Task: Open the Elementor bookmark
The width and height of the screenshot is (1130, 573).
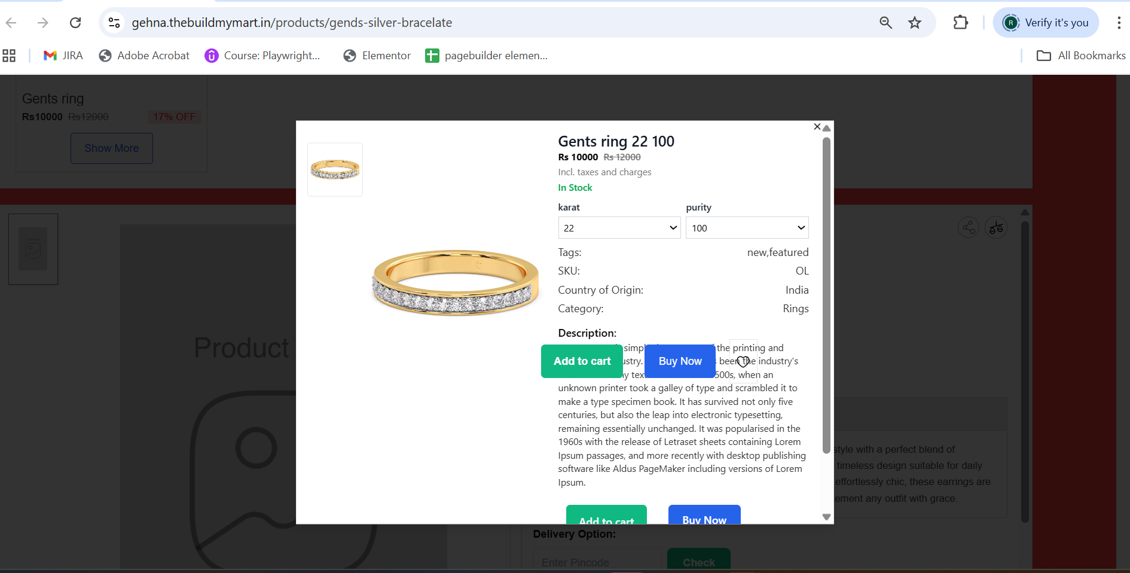Action: (x=377, y=56)
